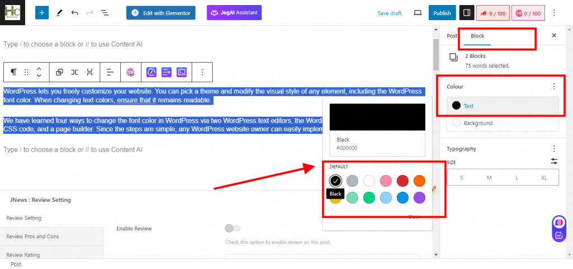The height and width of the screenshot is (269, 573).
Task: Click the Row layout icon in block toolbar
Action: tap(74, 72)
